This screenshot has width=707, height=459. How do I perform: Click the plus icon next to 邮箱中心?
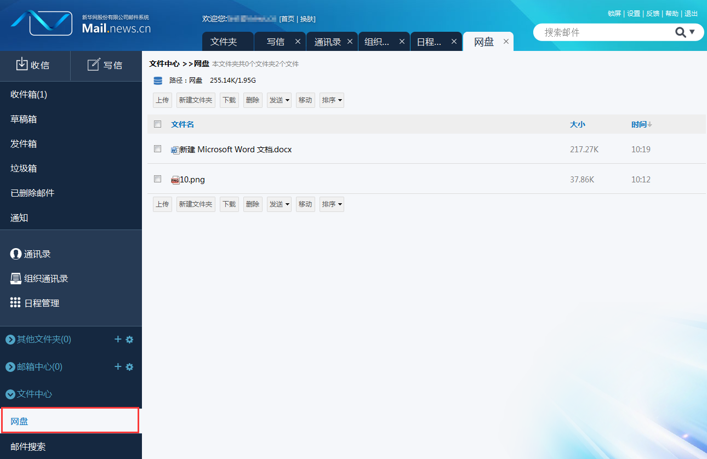pyautogui.click(x=118, y=366)
